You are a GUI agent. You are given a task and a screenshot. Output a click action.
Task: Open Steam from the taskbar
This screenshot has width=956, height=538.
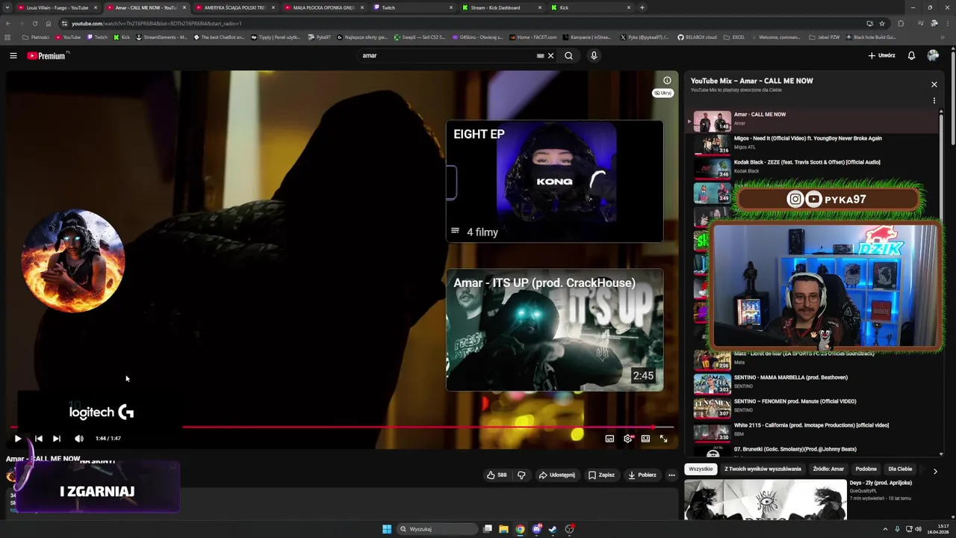(x=553, y=529)
